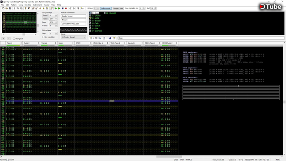The height and width of the screenshot is (161, 286).
Task: Edit instrument icon beside name field
Action: point(114,38)
